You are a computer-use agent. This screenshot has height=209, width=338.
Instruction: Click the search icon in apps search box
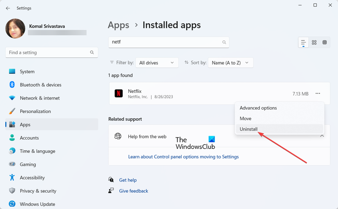coord(224,42)
